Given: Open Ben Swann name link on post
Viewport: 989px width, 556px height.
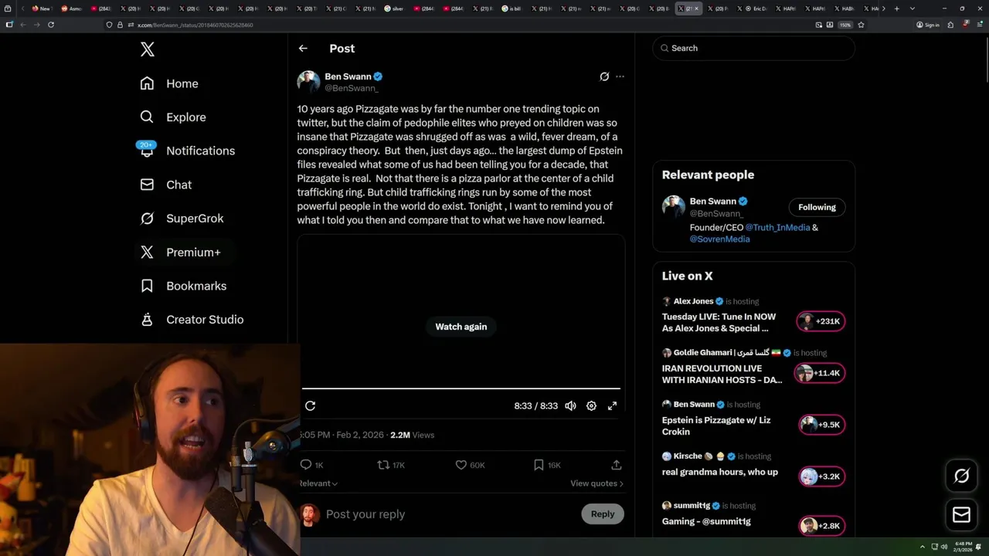Looking at the screenshot, I should [348, 76].
